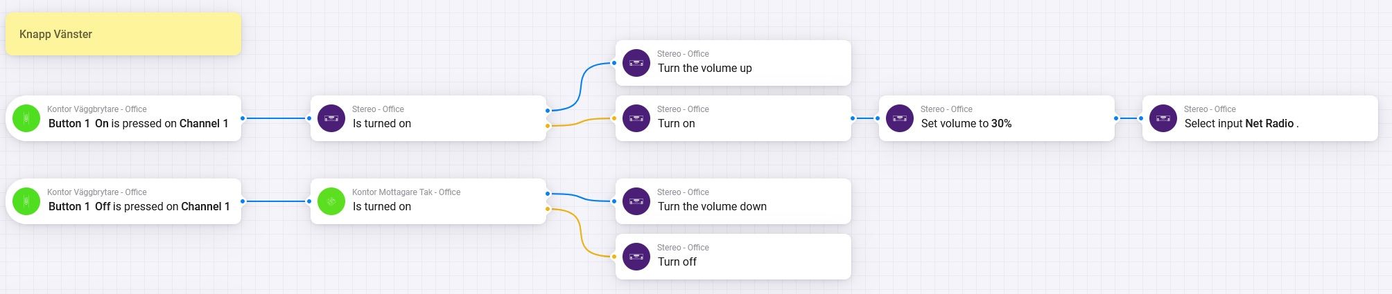The width and height of the screenshot is (1392, 294).
Task: Click the stereo icon on the Turn on card
Action: click(636, 118)
